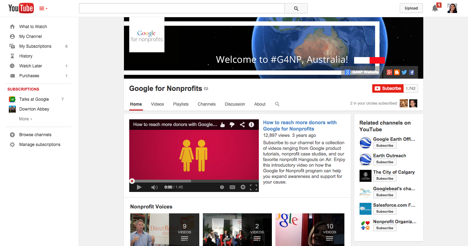Click the home icon beside What to Watch
The height and width of the screenshot is (246, 468).
(12, 27)
